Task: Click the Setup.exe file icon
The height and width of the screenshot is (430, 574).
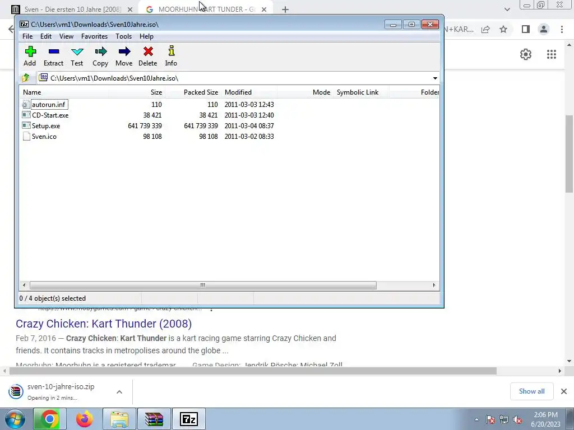Action: (x=26, y=126)
